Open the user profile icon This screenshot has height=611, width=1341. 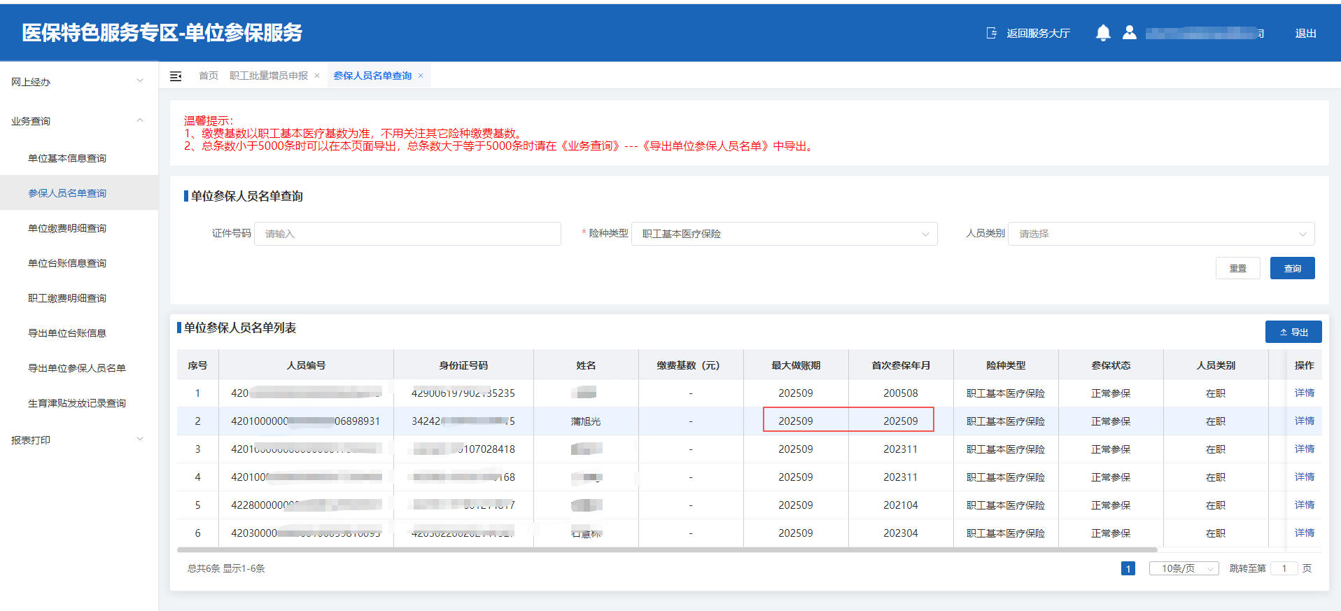1130,33
